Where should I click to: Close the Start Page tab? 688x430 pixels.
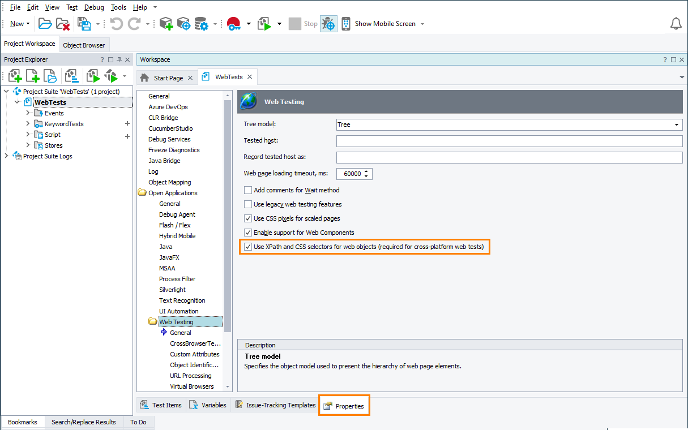pyautogui.click(x=190, y=78)
